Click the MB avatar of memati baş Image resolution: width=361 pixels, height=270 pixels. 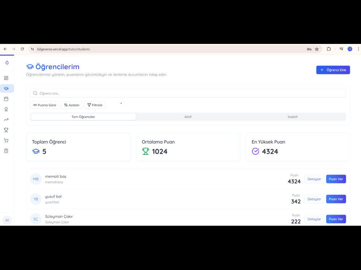point(36,179)
